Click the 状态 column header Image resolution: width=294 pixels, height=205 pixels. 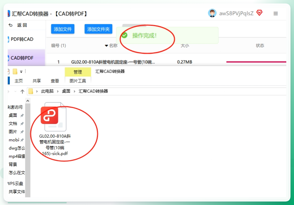[260, 45]
